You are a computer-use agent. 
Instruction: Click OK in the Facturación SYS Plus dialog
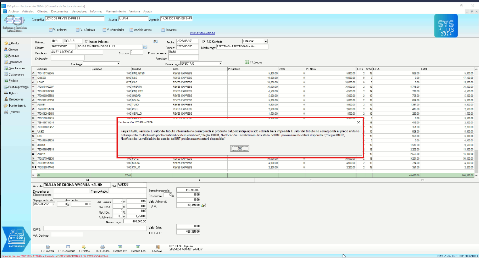pyautogui.click(x=240, y=148)
